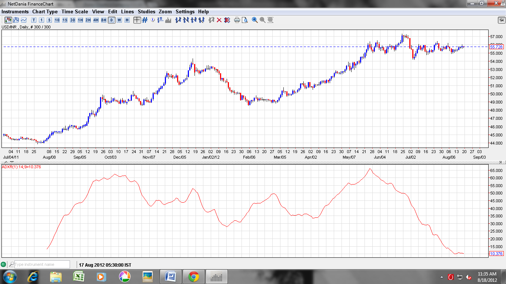Open the Time Scale menu
The height and width of the screenshot is (284, 506).
(75, 11)
